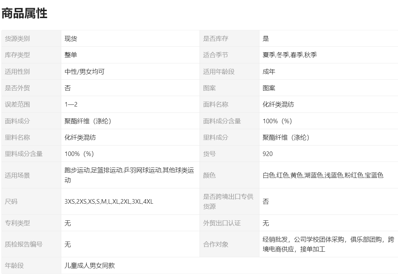This screenshot has height=274, width=398.
Task: Click the 是否跨境出口专供货源 label cell
Action: tap(228, 202)
